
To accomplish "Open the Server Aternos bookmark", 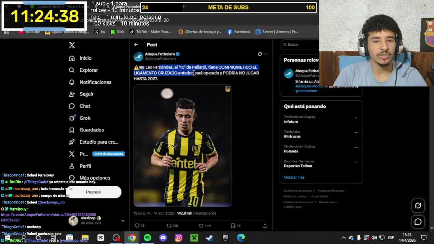I will click(x=277, y=32).
